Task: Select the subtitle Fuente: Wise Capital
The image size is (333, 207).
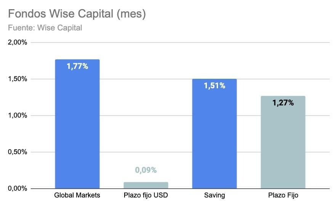Action: (45, 28)
